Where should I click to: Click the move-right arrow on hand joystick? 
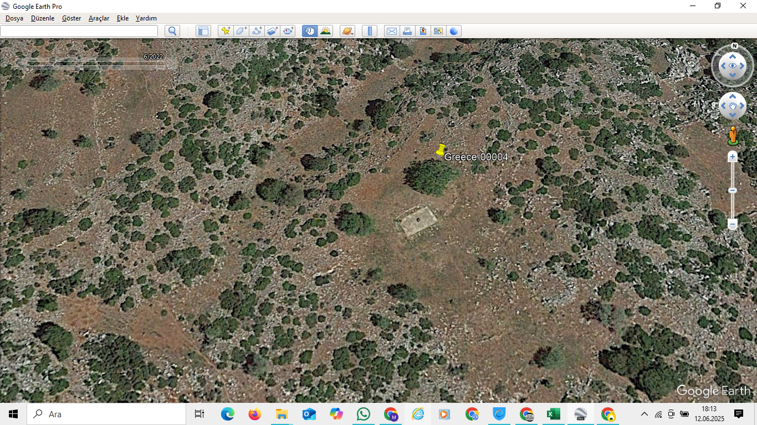pyautogui.click(x=742, y=106)
